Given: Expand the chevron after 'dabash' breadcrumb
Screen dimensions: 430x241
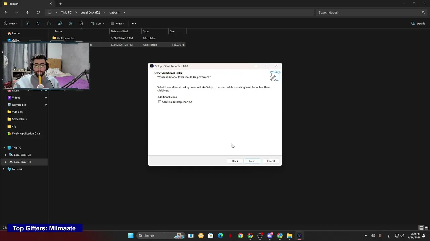Looking at the screenshot, I should pos(124,12).
